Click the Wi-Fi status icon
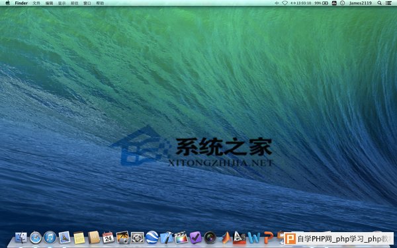 click(285, 3)
